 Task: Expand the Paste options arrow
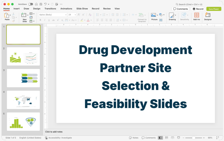(10, 15)
